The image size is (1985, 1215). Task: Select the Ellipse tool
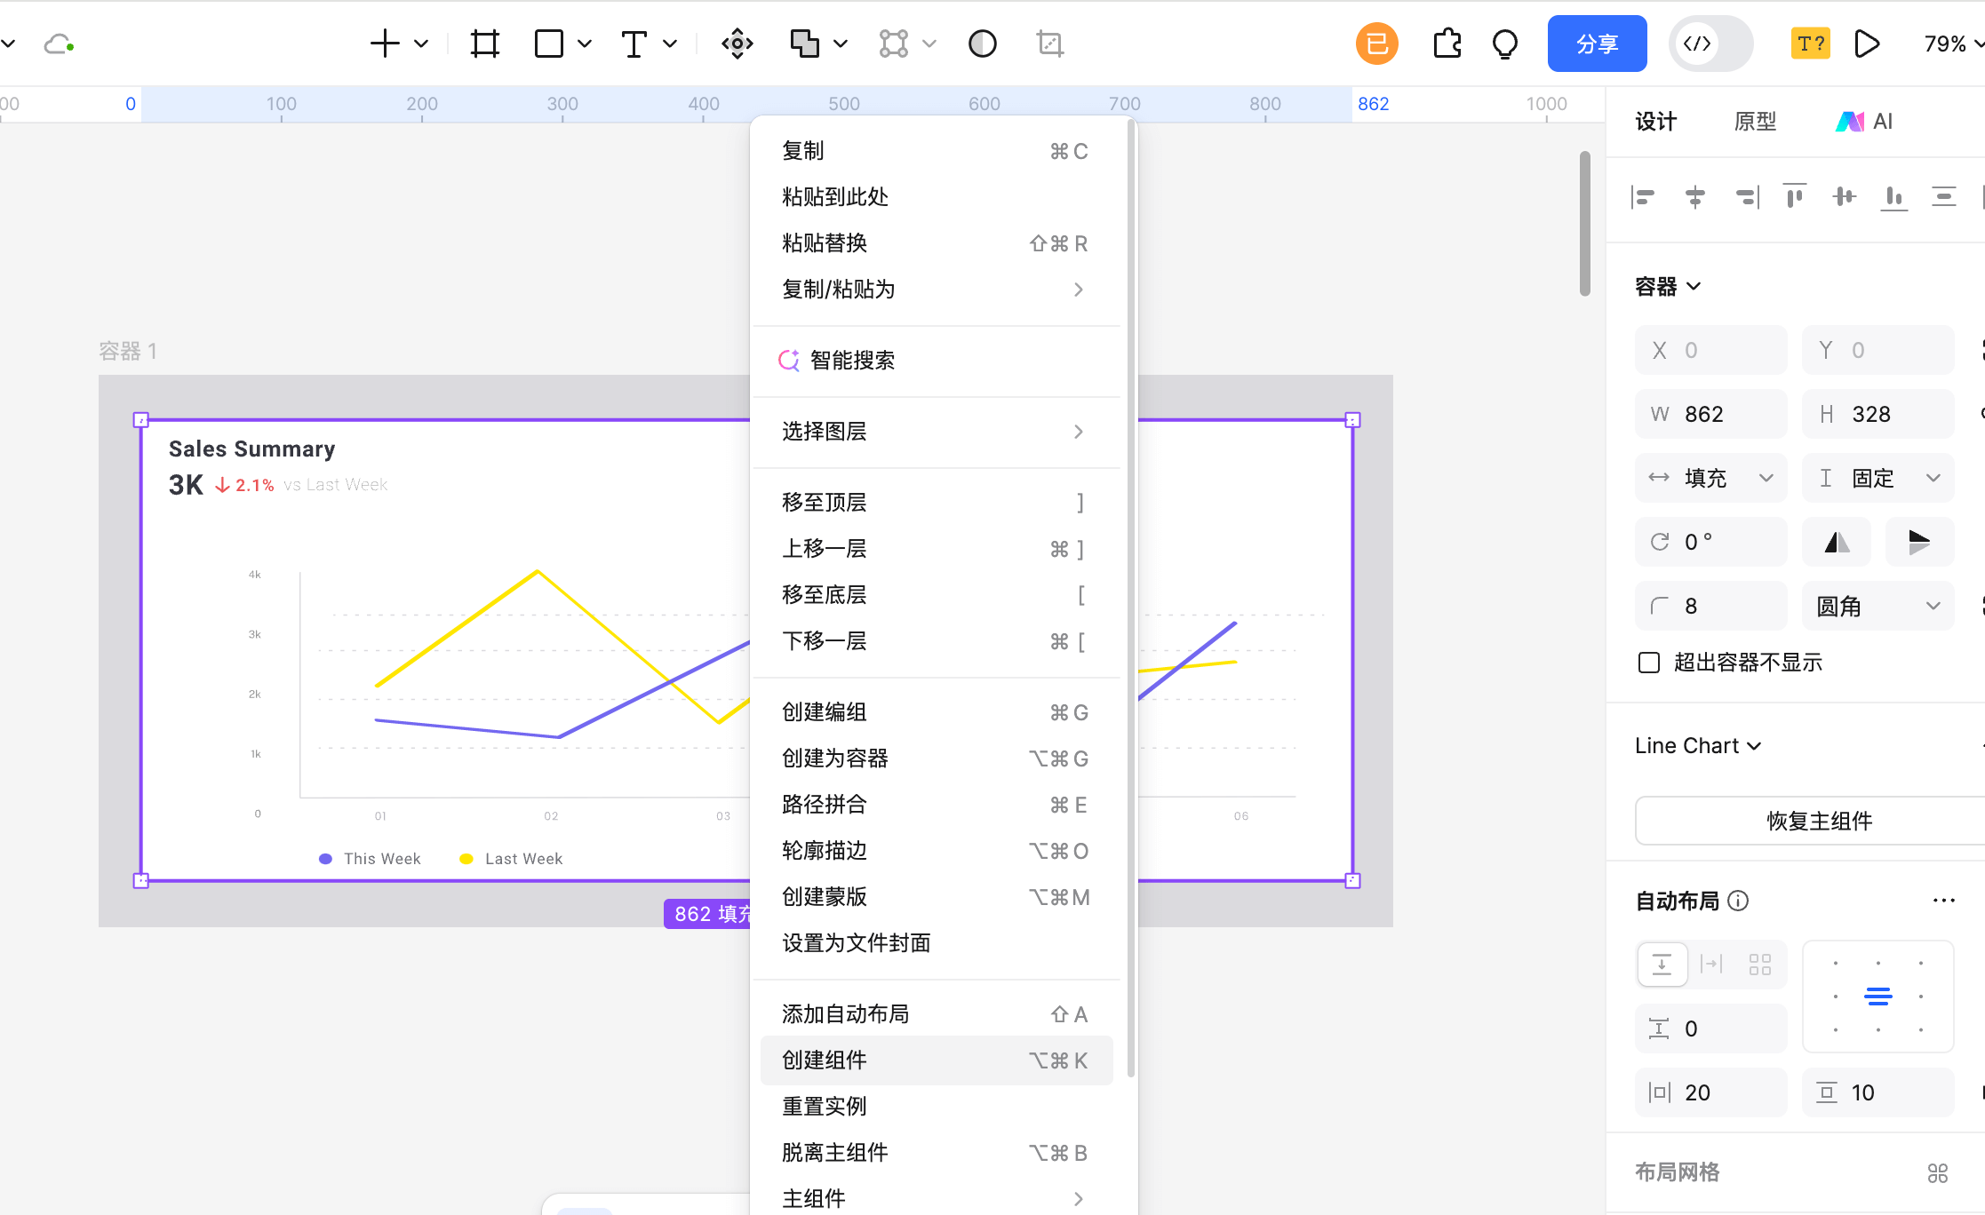click(982, 43)
